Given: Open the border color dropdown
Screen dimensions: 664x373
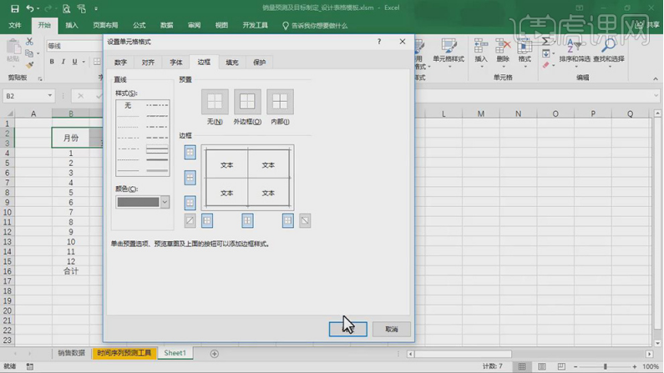Looking at the screenshot, I should pyautogui.click(x=165, y=202).
